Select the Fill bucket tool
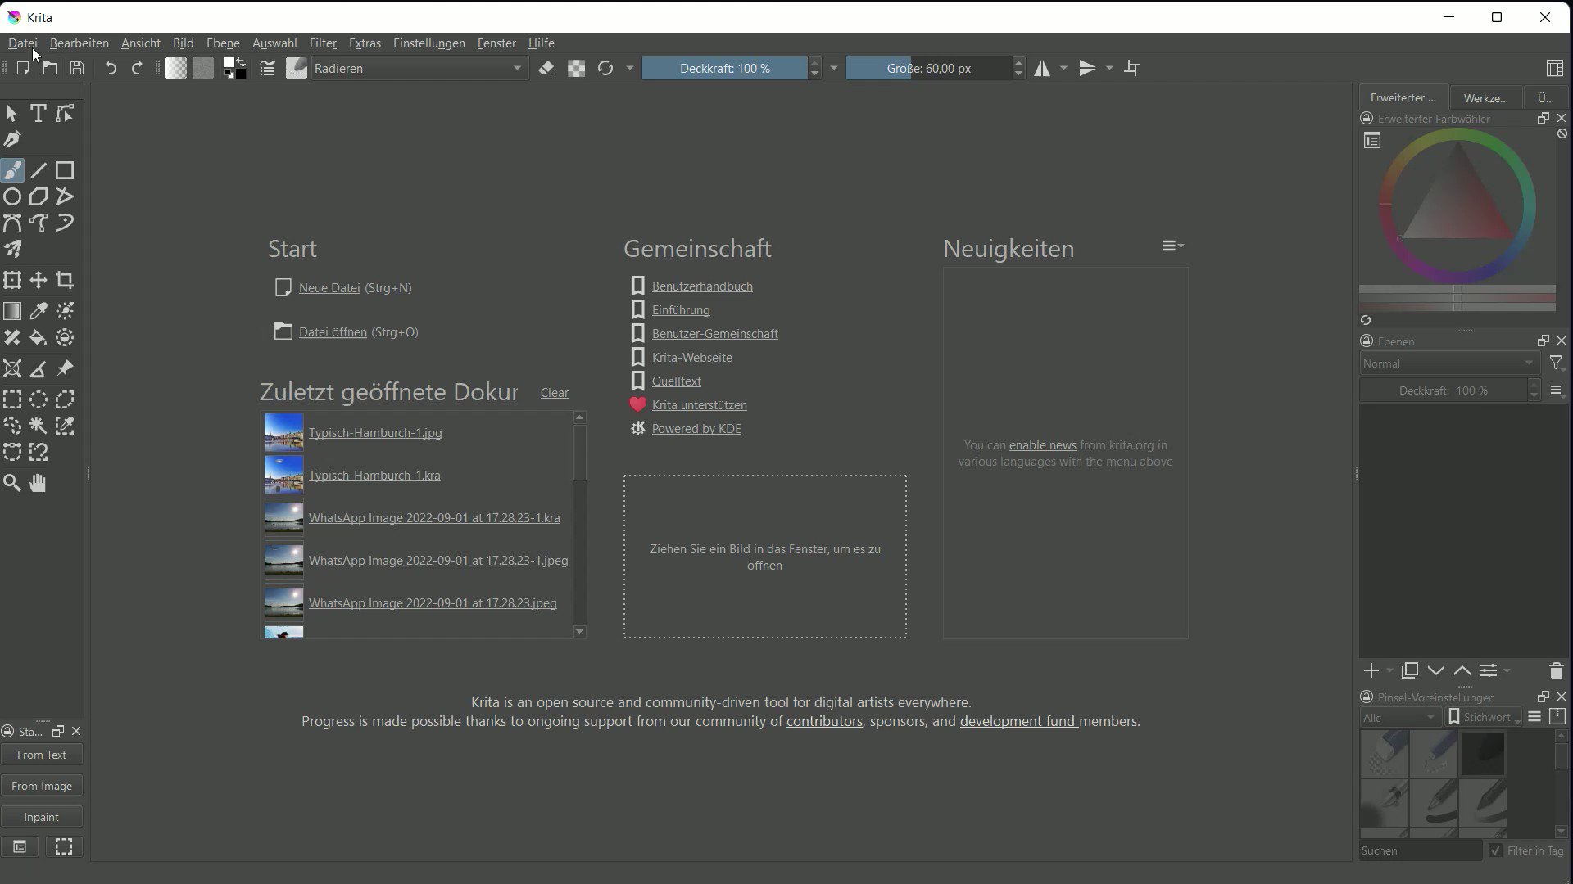The image size is (1573, 884). coord(39,337)
